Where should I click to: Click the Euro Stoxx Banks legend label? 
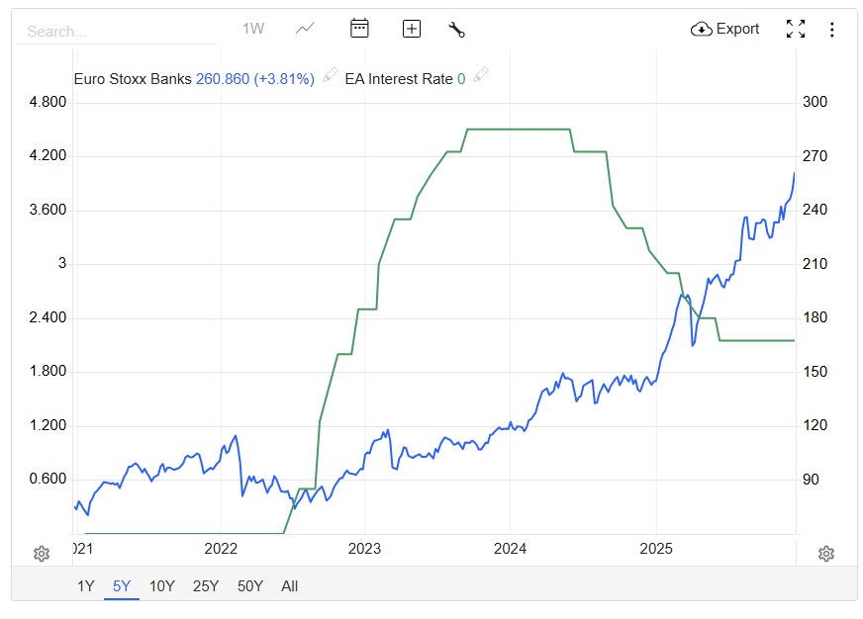click(133, 79)
